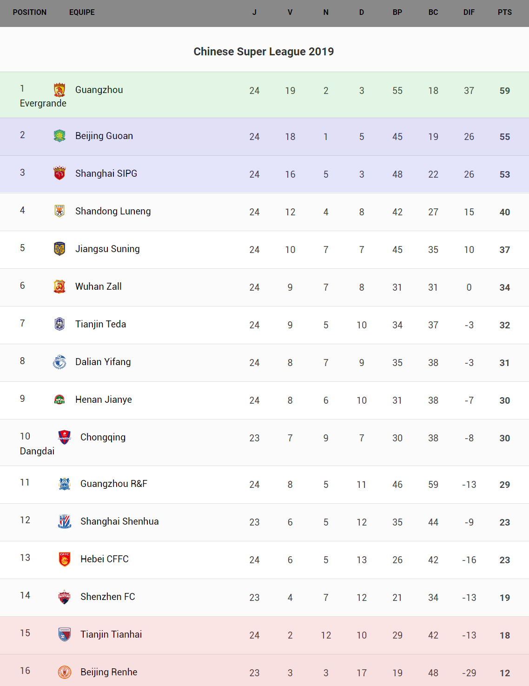The width and height of the screenshot is (529, 686).
Task: Click the Tianjin Teda club badge
Action: (60, 324)
